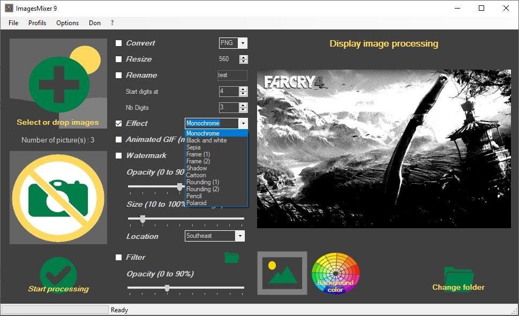The height and width of the screenshot is (316, 519).
Task: Click the Start digits at stepper
Action: click(x=243, y=92)
